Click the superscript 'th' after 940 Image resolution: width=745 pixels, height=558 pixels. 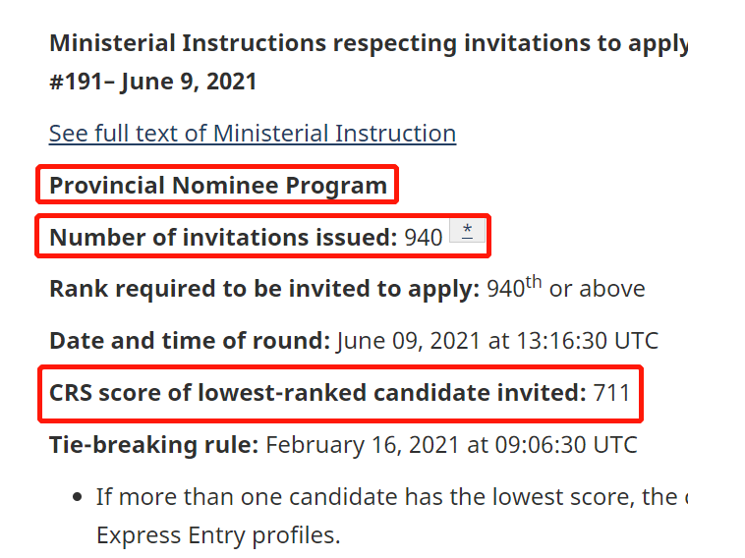[x=534, y=283]
